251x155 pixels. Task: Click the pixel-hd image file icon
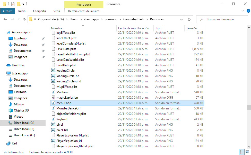pyautogui.click(x=53, y=130)
